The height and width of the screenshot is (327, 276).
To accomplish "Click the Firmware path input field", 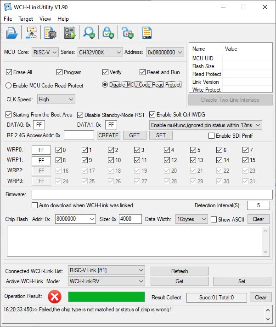I will click(152, 194).
